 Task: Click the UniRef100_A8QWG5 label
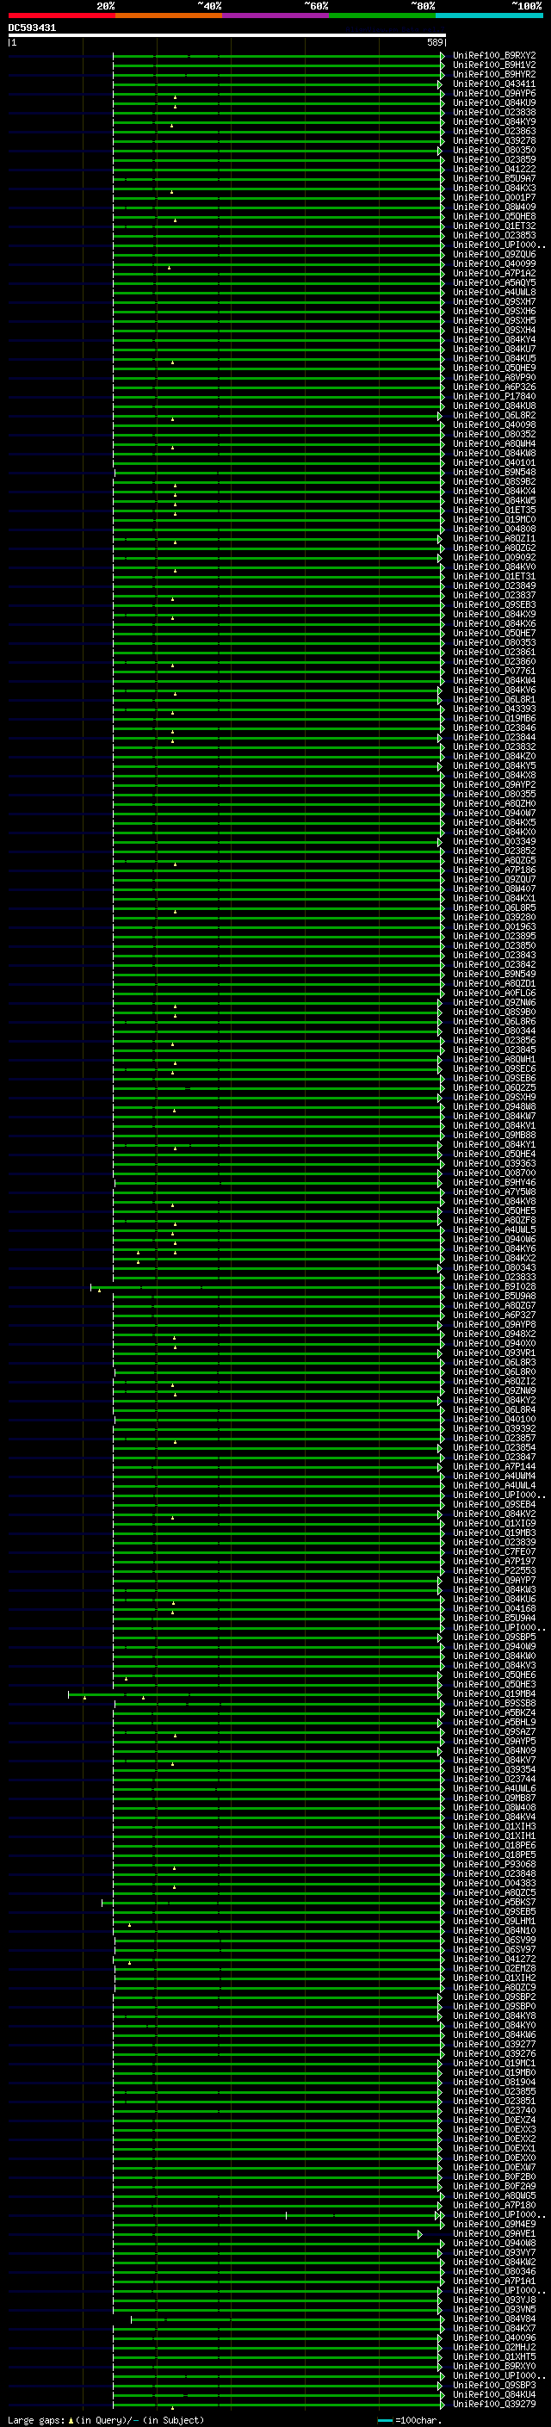(493, 2195)
